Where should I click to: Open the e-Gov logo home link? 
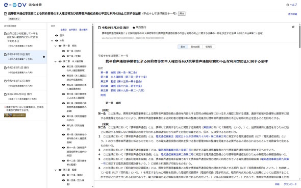coord(15,5)
